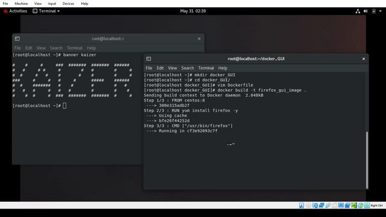Open File menu in root@localhost:~ terminal

click(x=17, y=48)
